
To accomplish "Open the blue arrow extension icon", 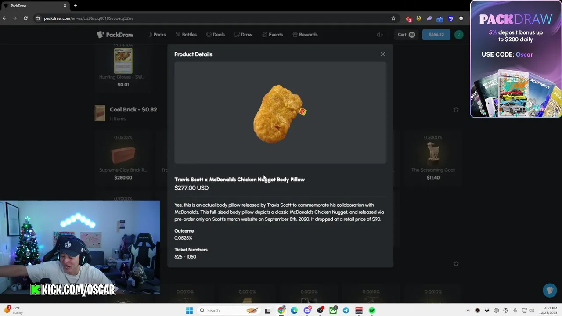I will tap(450, 18).
